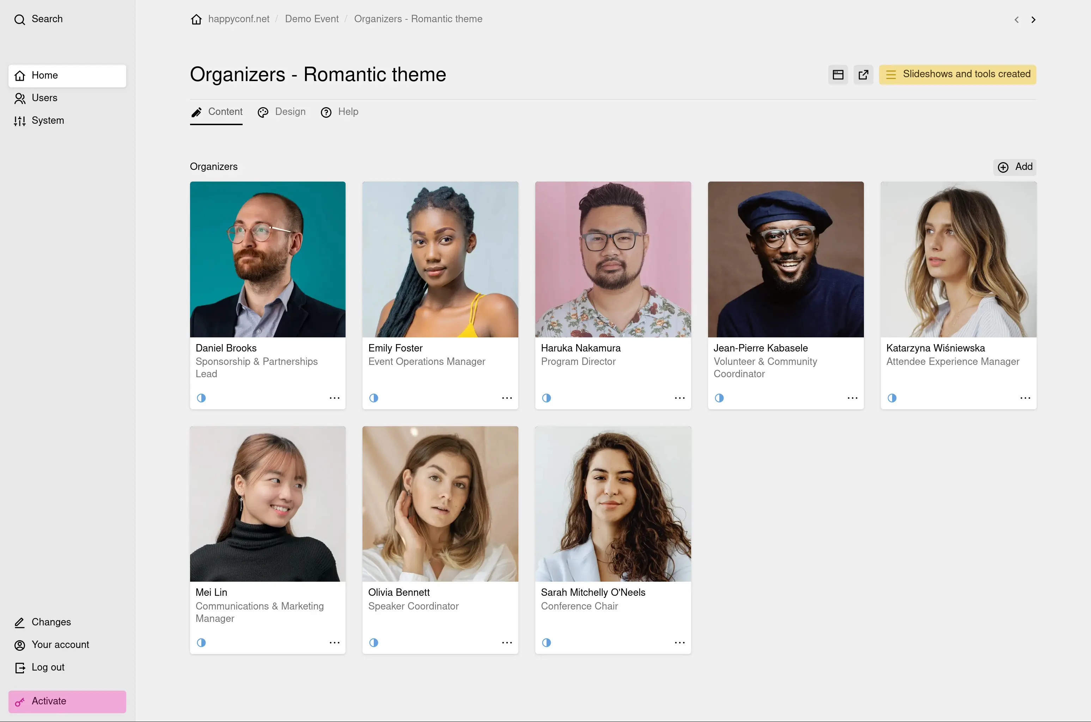Open Jean-Pierre Kabasele's photo thumbnail

click(x=786, y=259)
